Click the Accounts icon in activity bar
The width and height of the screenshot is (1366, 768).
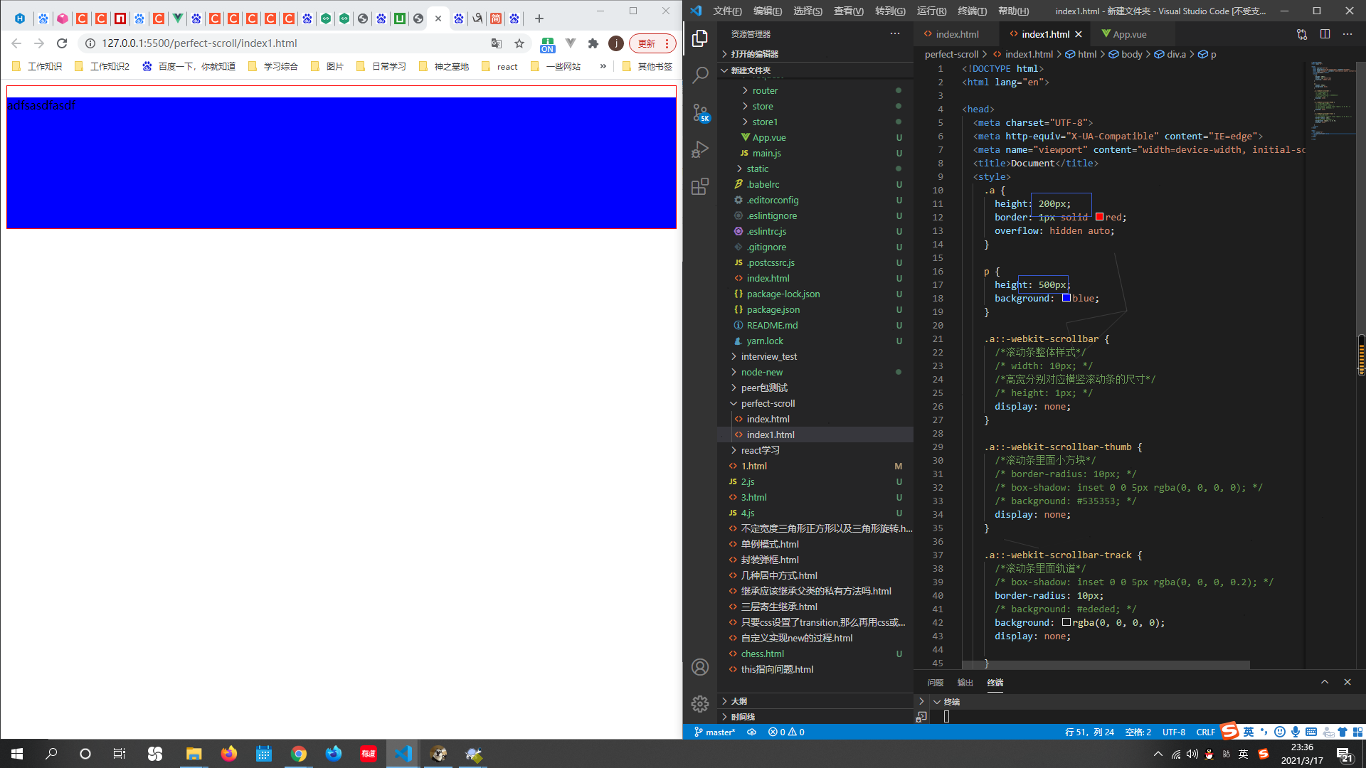(x=700, y=667)
